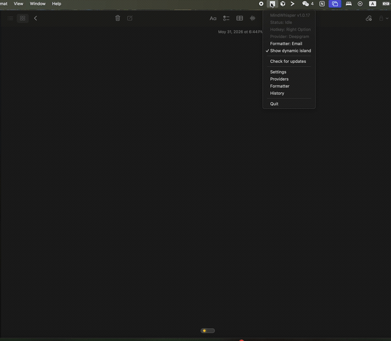Choose Check for updates
The height and width of the screenshot is (341, 391).
289,61
